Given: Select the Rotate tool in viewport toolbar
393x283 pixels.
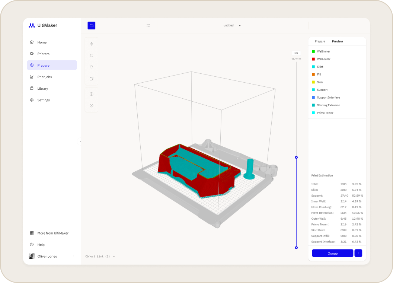Looking at the screenshot, I should [92, 67].
